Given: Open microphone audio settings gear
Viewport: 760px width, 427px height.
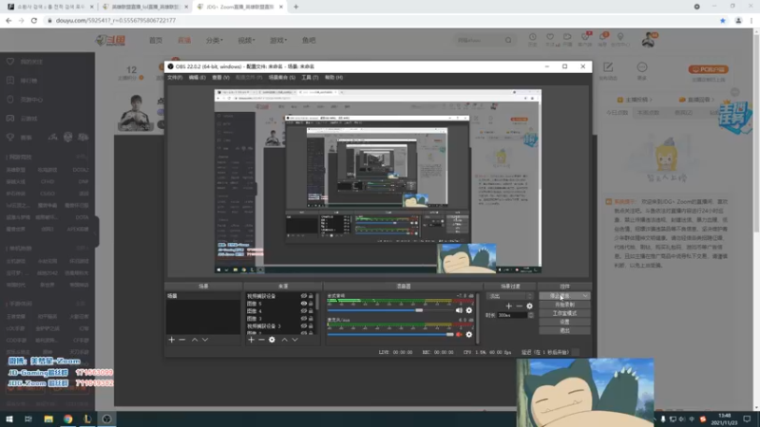Looking at the screenshot, I should pos(468,334).
